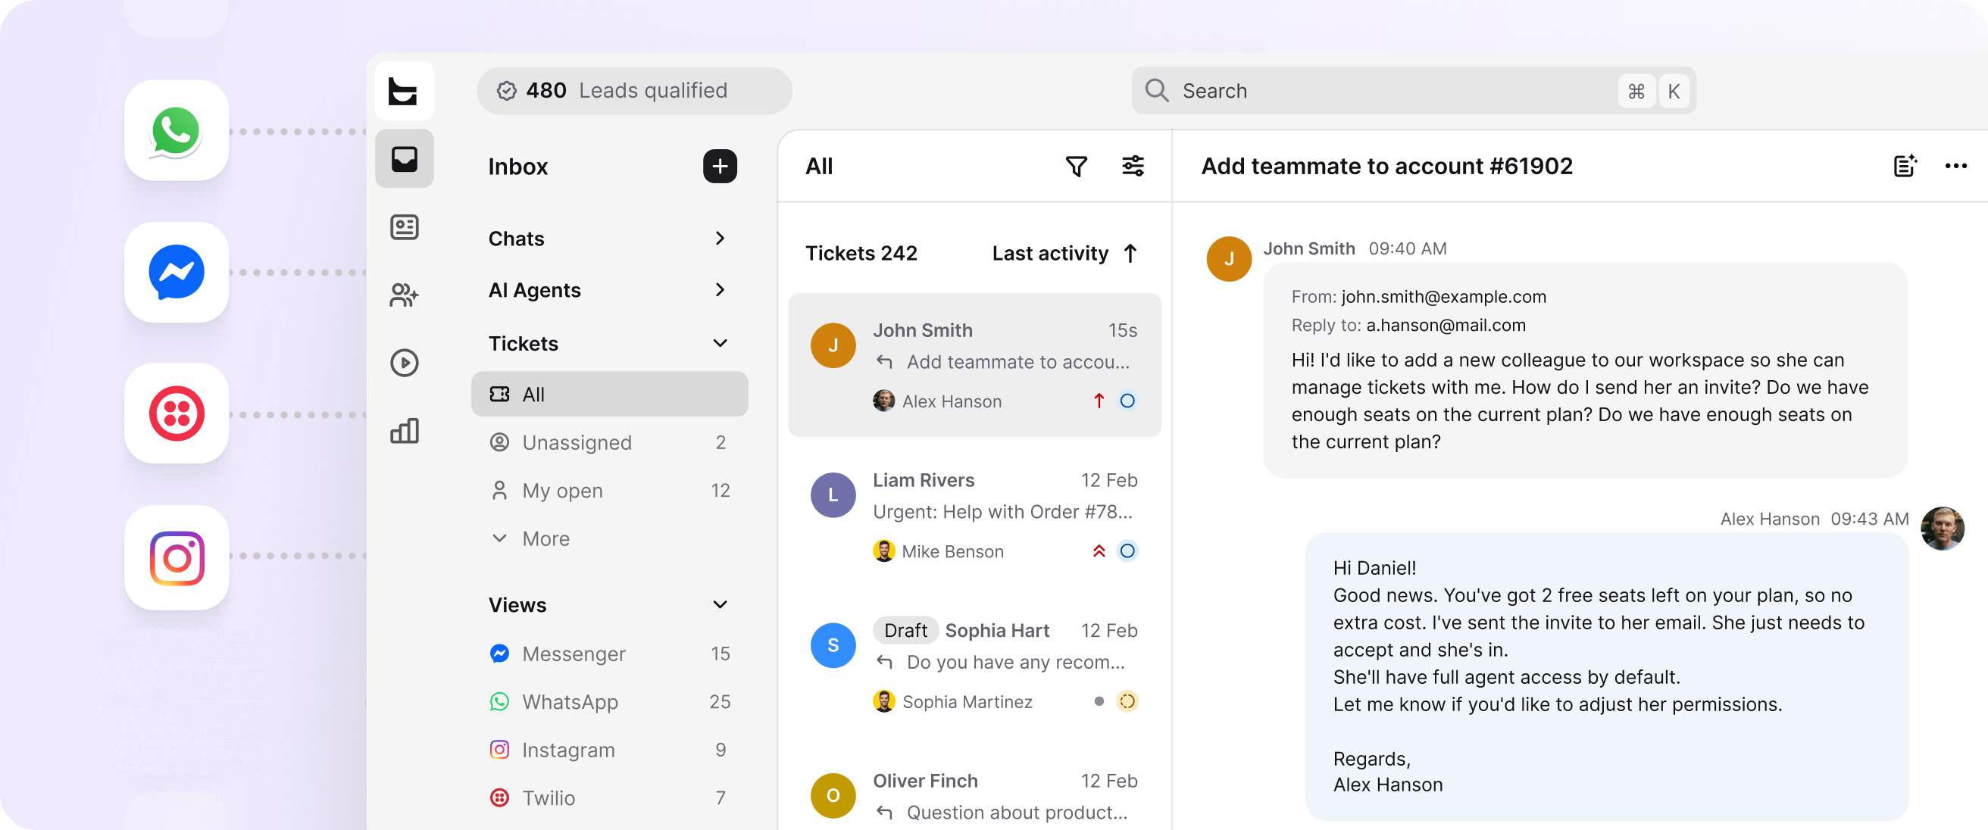Click the low priority dot on Sophia Hart ticket
Image resolution: width=1988 pixels, height=830 pixels.
click(x=1099, y=701)
